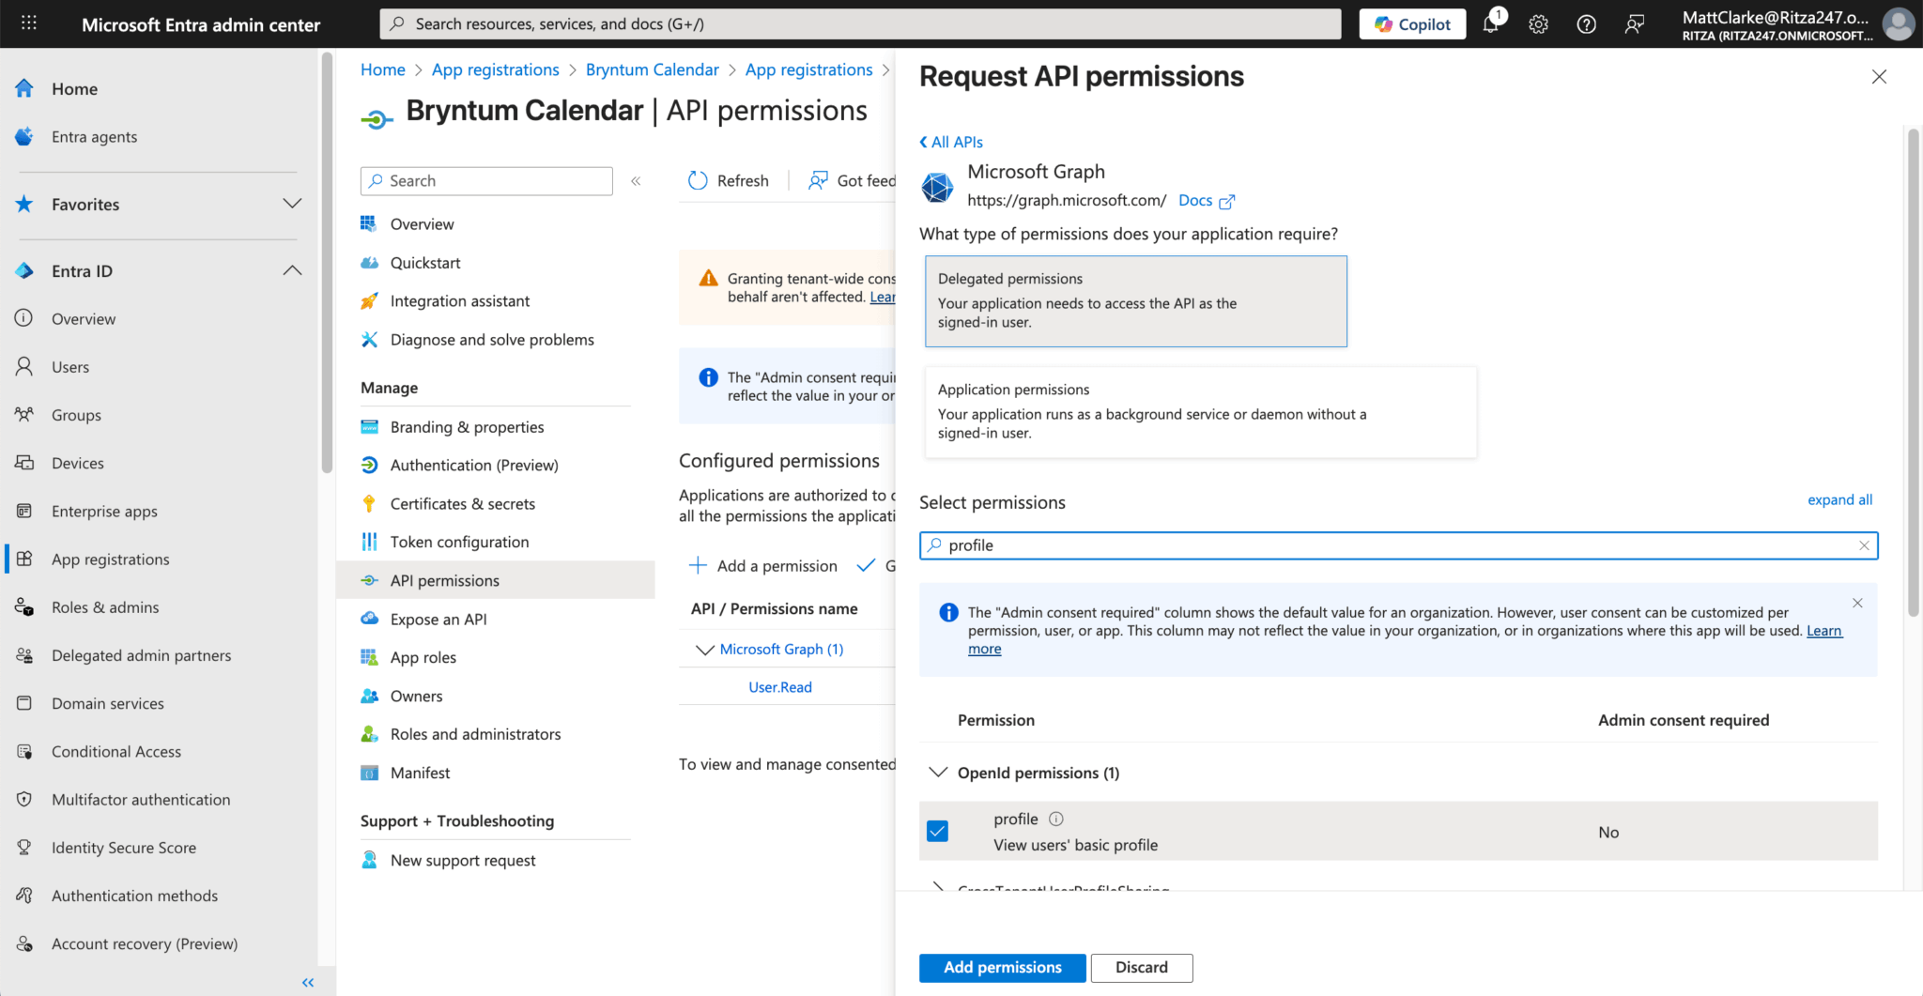Collapse the OpenId permissions group

pyautogui.click(x=938, y=773)
